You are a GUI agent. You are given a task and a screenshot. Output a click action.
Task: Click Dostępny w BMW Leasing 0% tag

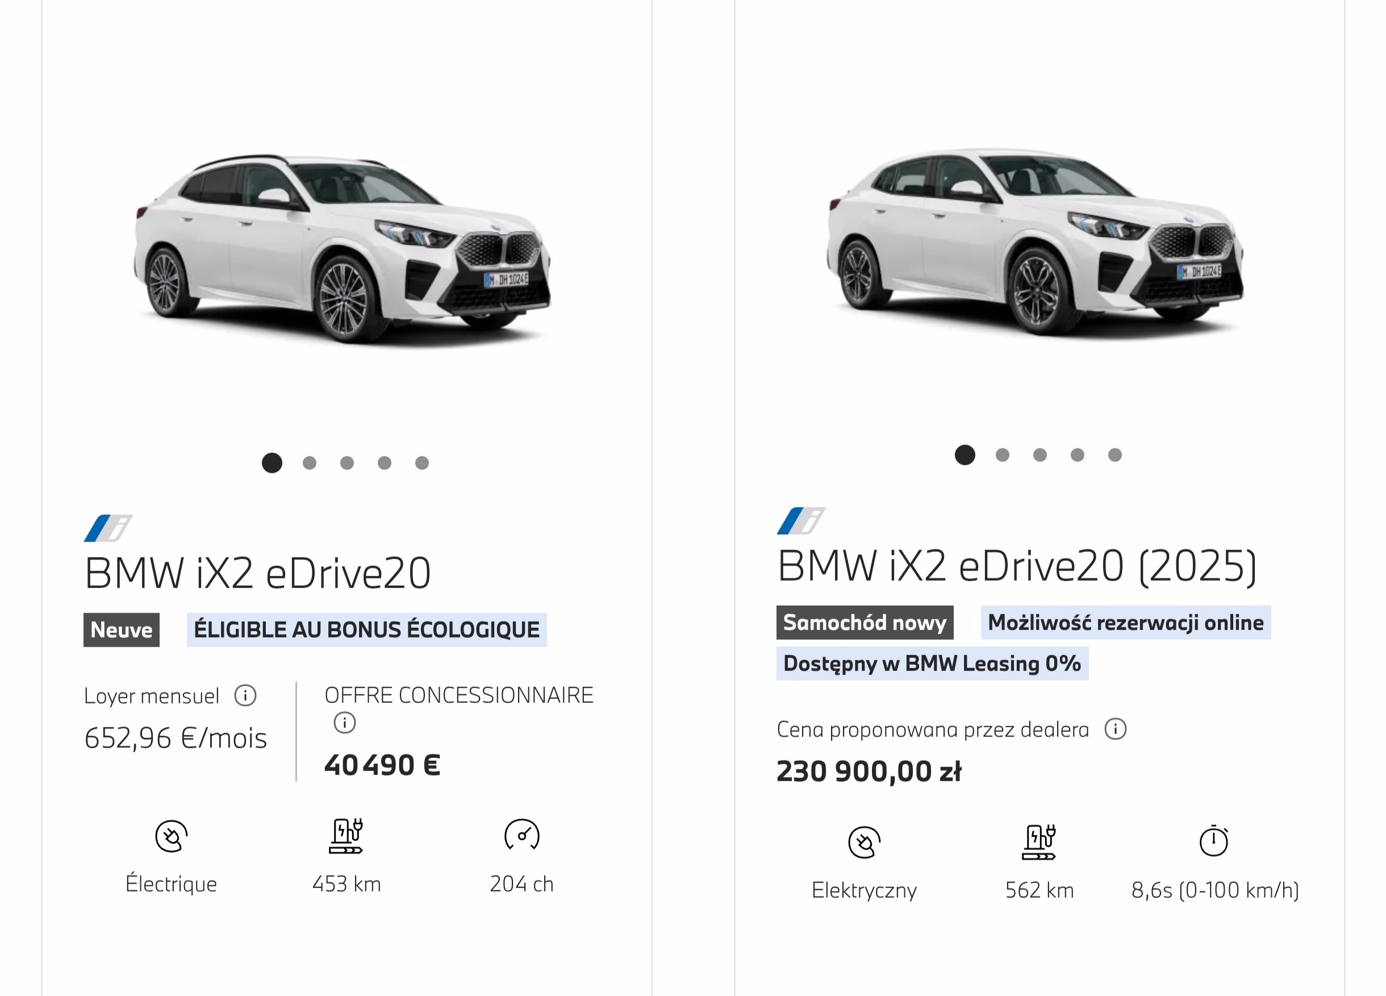point(932,664)
